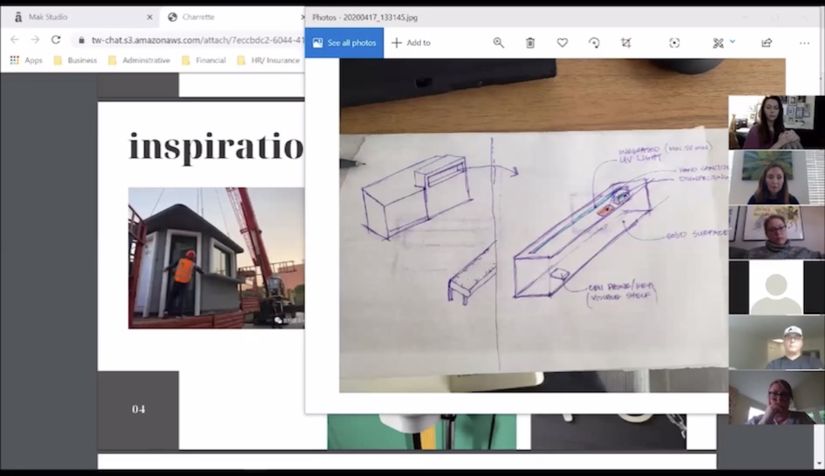Reload the page with the refresh icon

(x=56, y=40)
